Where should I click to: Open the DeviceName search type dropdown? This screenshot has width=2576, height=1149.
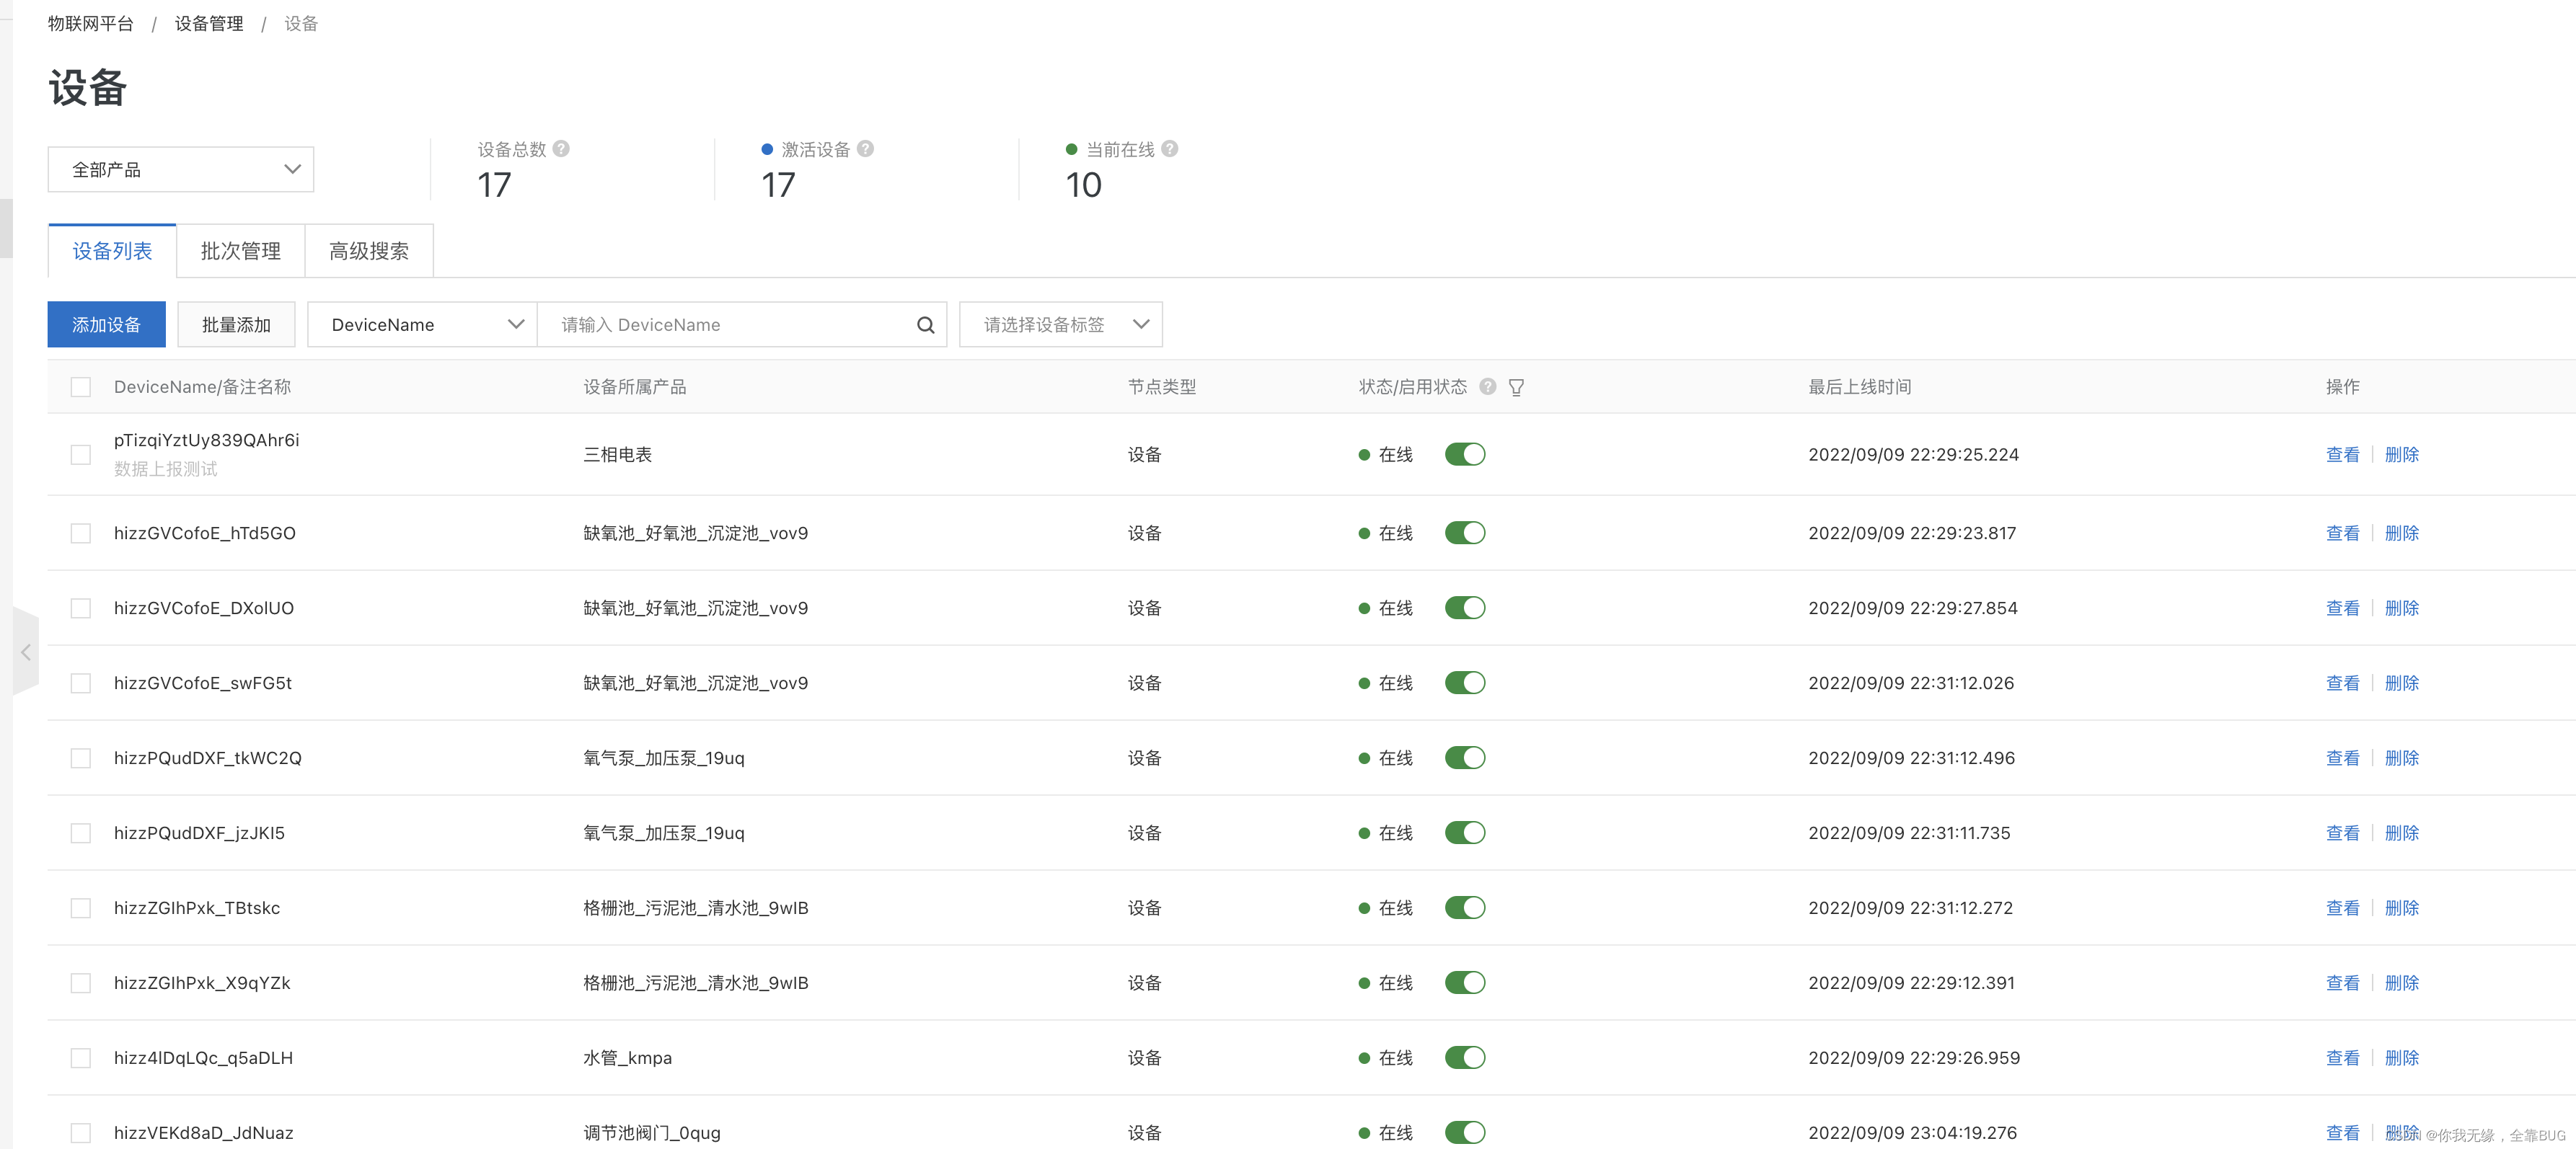(x=422, y=324)
